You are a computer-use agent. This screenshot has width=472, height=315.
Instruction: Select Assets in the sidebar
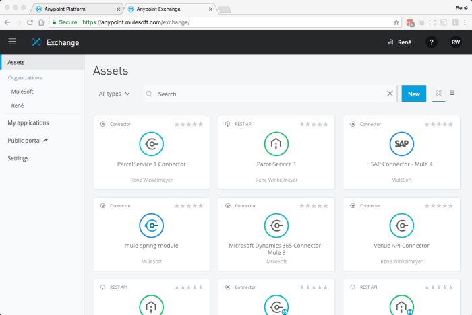(42, 62)
